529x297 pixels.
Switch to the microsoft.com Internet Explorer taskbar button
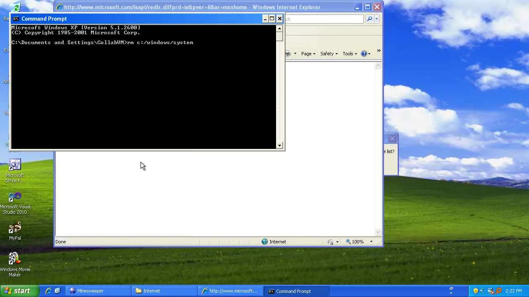(231, 291)
